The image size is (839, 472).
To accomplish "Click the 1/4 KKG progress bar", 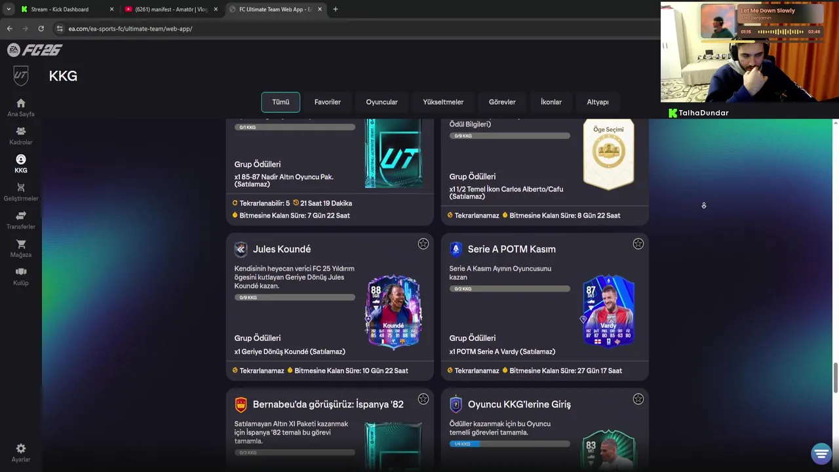I will (x=510, y=444).
